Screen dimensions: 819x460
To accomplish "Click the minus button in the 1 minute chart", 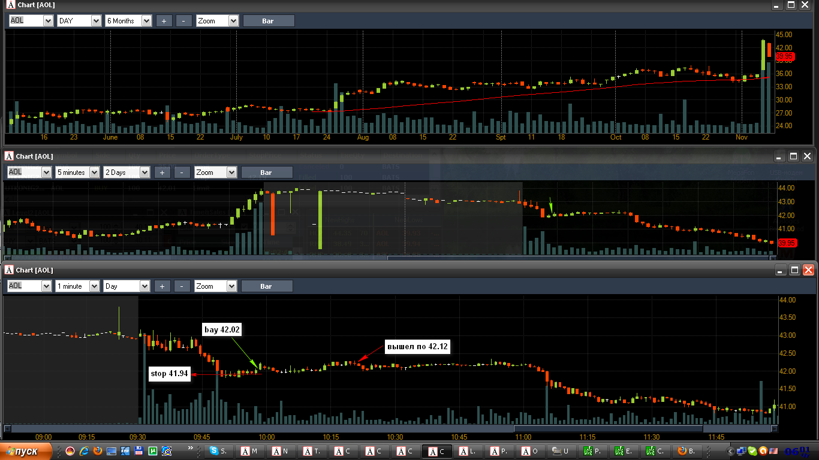I will 183,286.
